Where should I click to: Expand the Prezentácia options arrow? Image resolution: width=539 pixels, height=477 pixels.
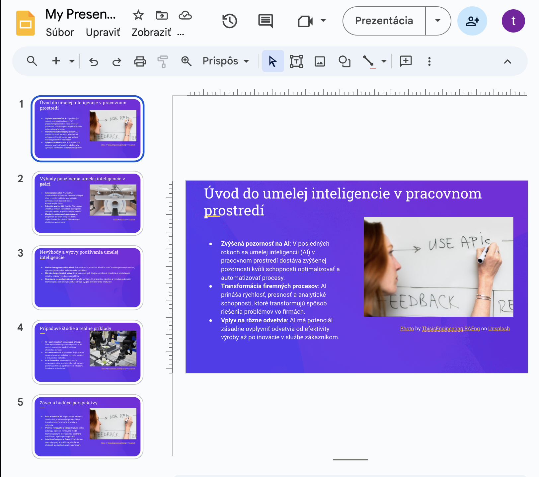pyautogui.click(x=438, y=21)
